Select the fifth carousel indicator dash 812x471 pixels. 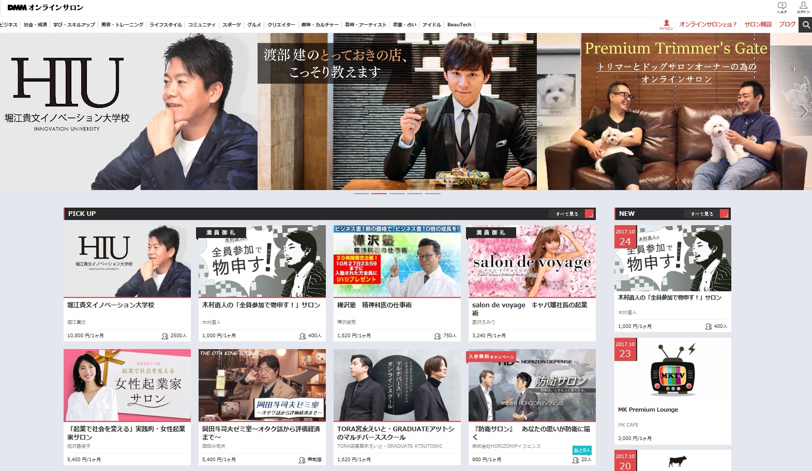point(433,194)
